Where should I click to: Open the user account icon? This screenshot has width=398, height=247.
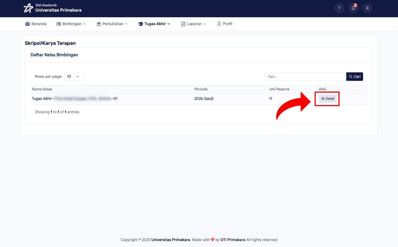tap(367, 8)
